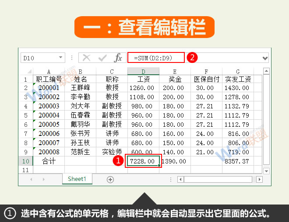Click the Select All corner triangle
The width and height of the screenshot is (289, 222).
(26, 71)
